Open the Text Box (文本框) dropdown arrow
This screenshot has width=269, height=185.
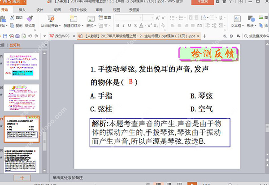tap(243, 26)
